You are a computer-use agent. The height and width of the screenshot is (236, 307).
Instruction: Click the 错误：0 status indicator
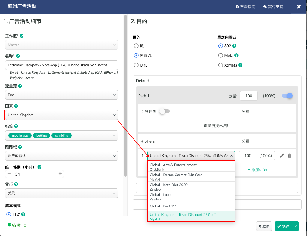pyautogui.click(x=17, y=225)
